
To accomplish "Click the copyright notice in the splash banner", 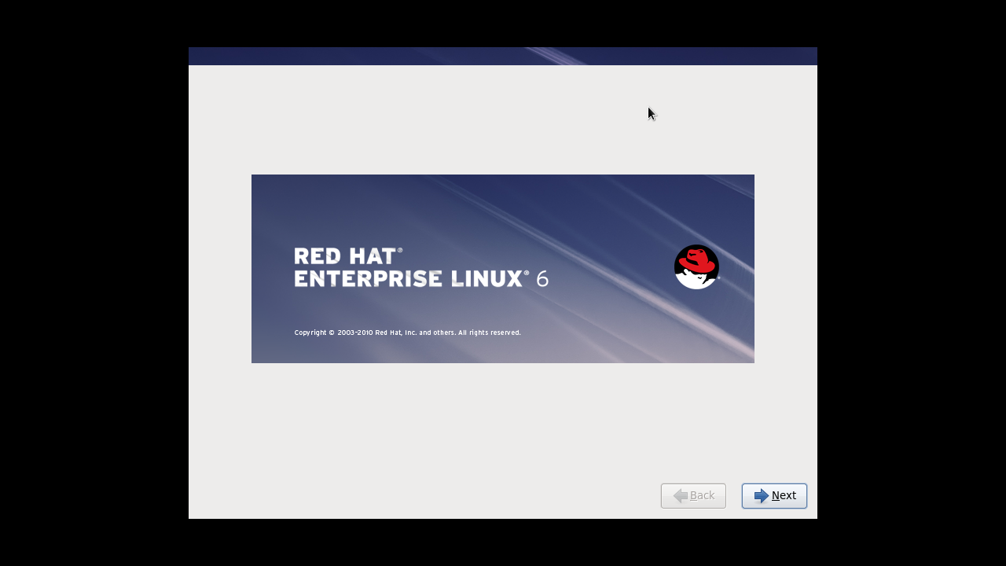I will (407, 333).
